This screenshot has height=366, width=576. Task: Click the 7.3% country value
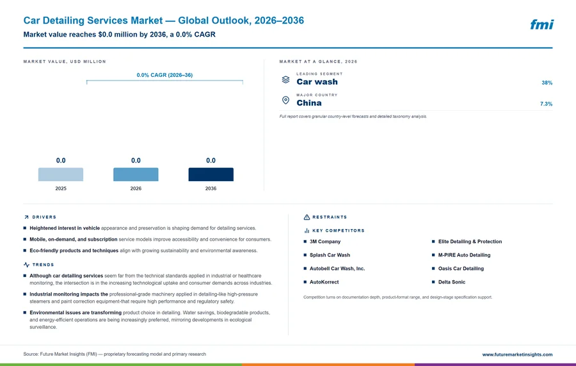point(547,104)
